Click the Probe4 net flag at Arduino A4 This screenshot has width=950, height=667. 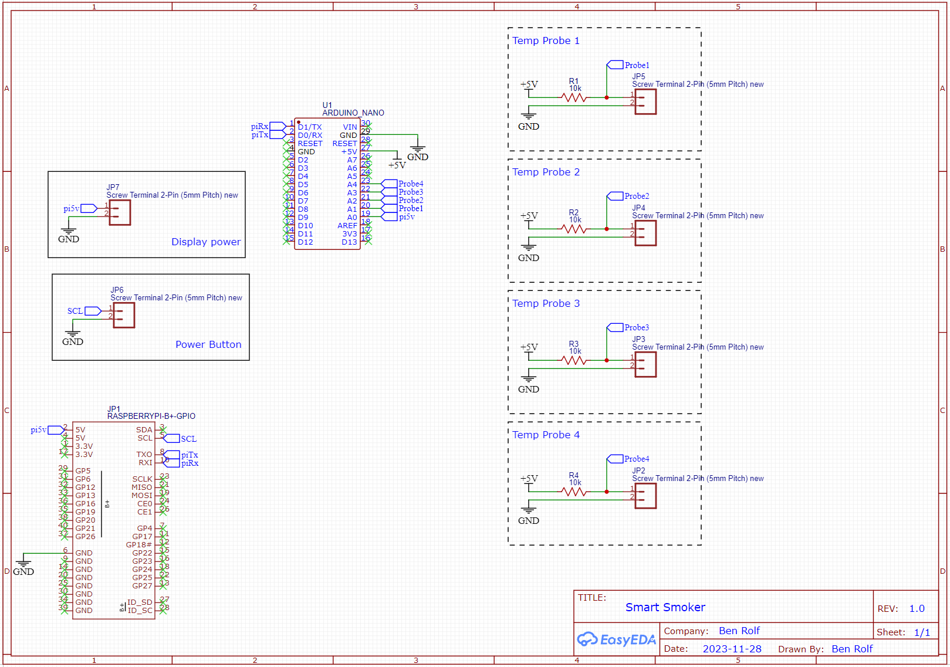pos(403,184)
